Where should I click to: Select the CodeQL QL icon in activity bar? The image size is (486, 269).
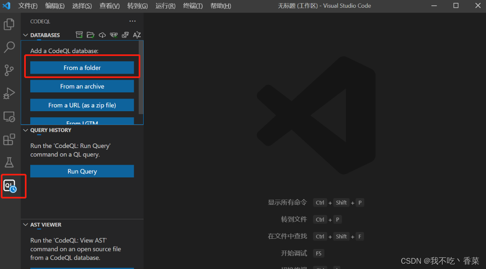[9, 186]
